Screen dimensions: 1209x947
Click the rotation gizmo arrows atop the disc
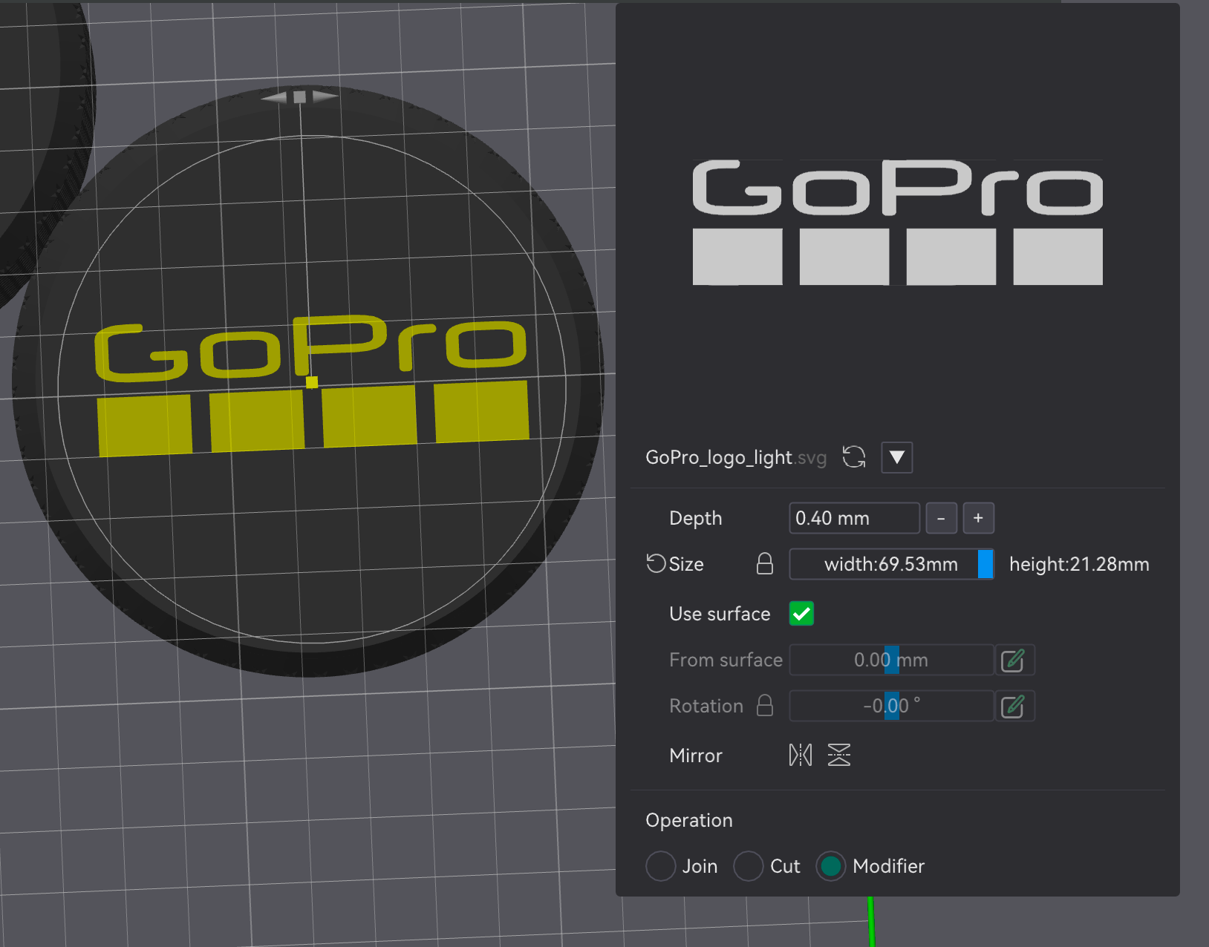[299, 96]
